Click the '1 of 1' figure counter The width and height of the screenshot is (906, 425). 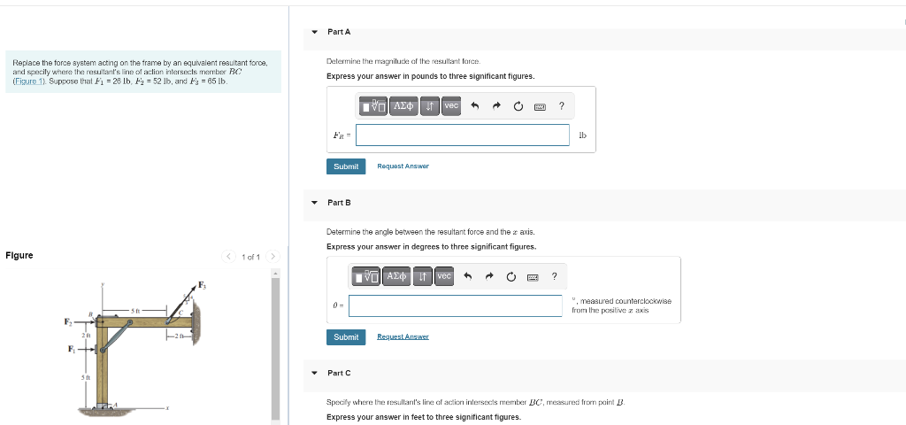pyautogui.click(x=250, y=257)
